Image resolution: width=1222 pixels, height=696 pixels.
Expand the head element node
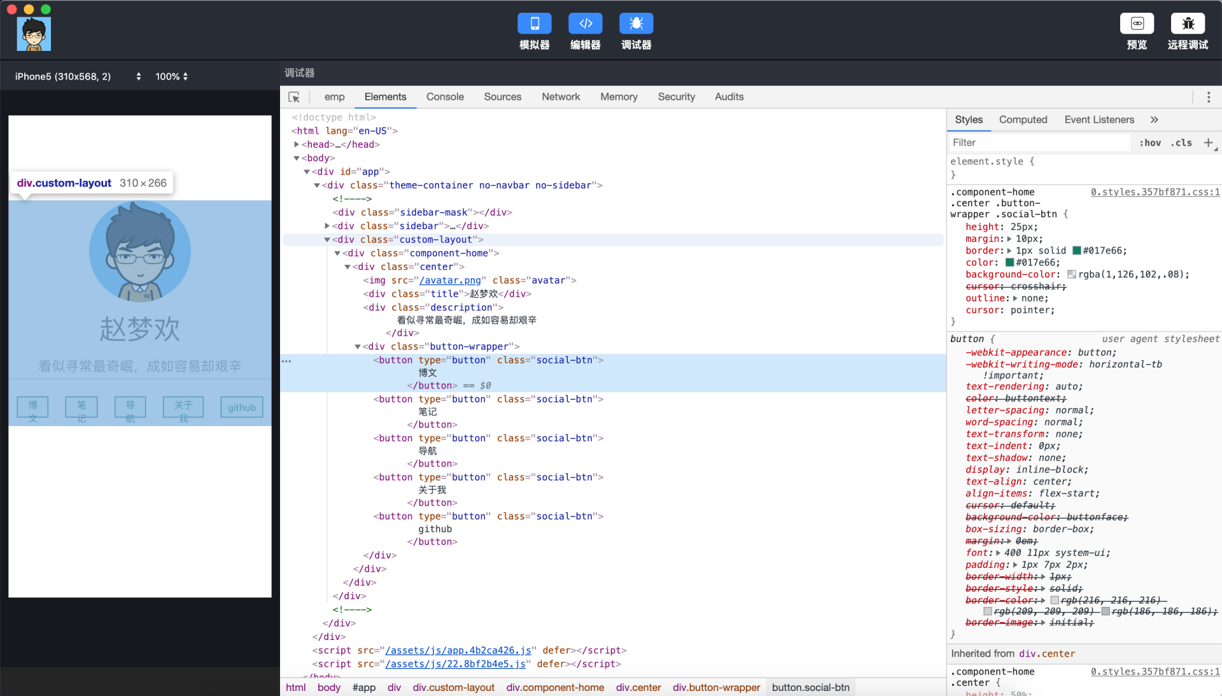(x=297, y=145)
